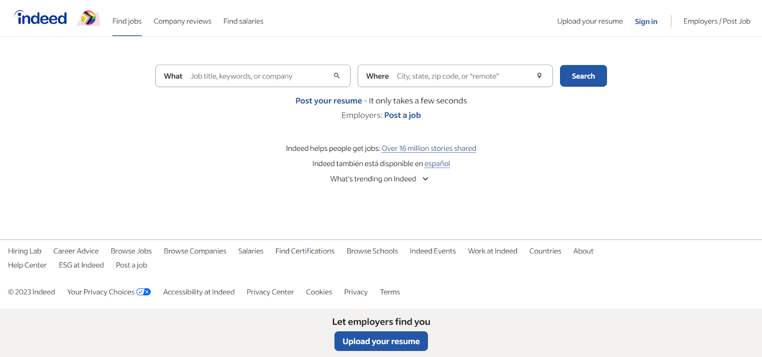762x357 pixels.
Task: Click the blue Search button
Action: pos(583,76)
